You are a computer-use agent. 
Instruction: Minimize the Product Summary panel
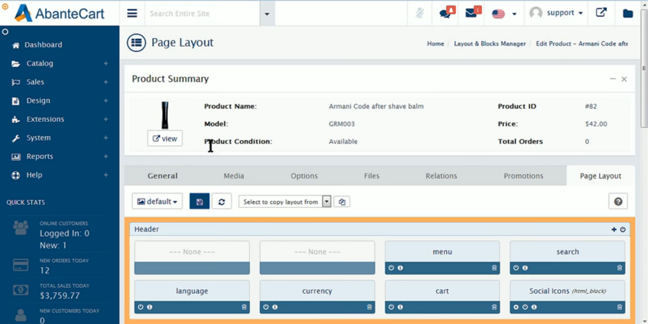coord(613,79)
